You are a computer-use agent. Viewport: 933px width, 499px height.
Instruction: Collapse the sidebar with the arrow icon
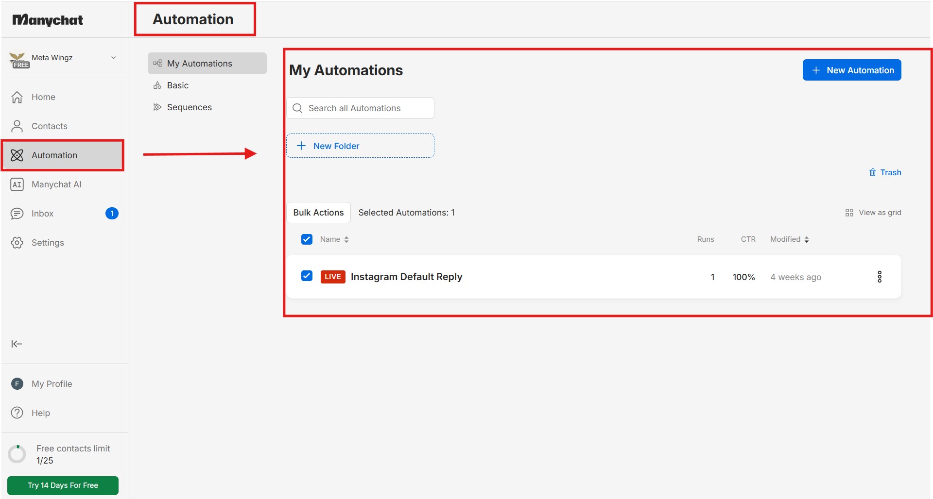pos(17,344)
